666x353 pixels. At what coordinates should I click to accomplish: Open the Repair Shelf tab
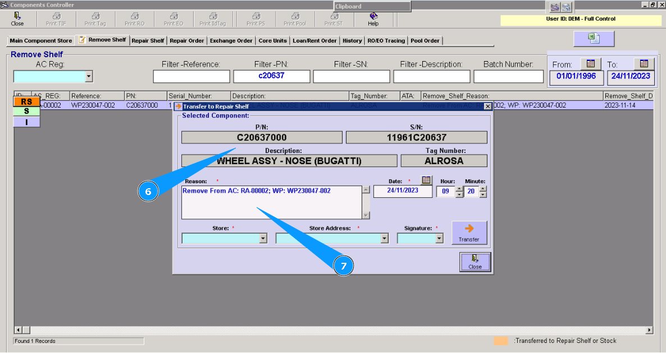pyautogui.click(x=148, y=41)
